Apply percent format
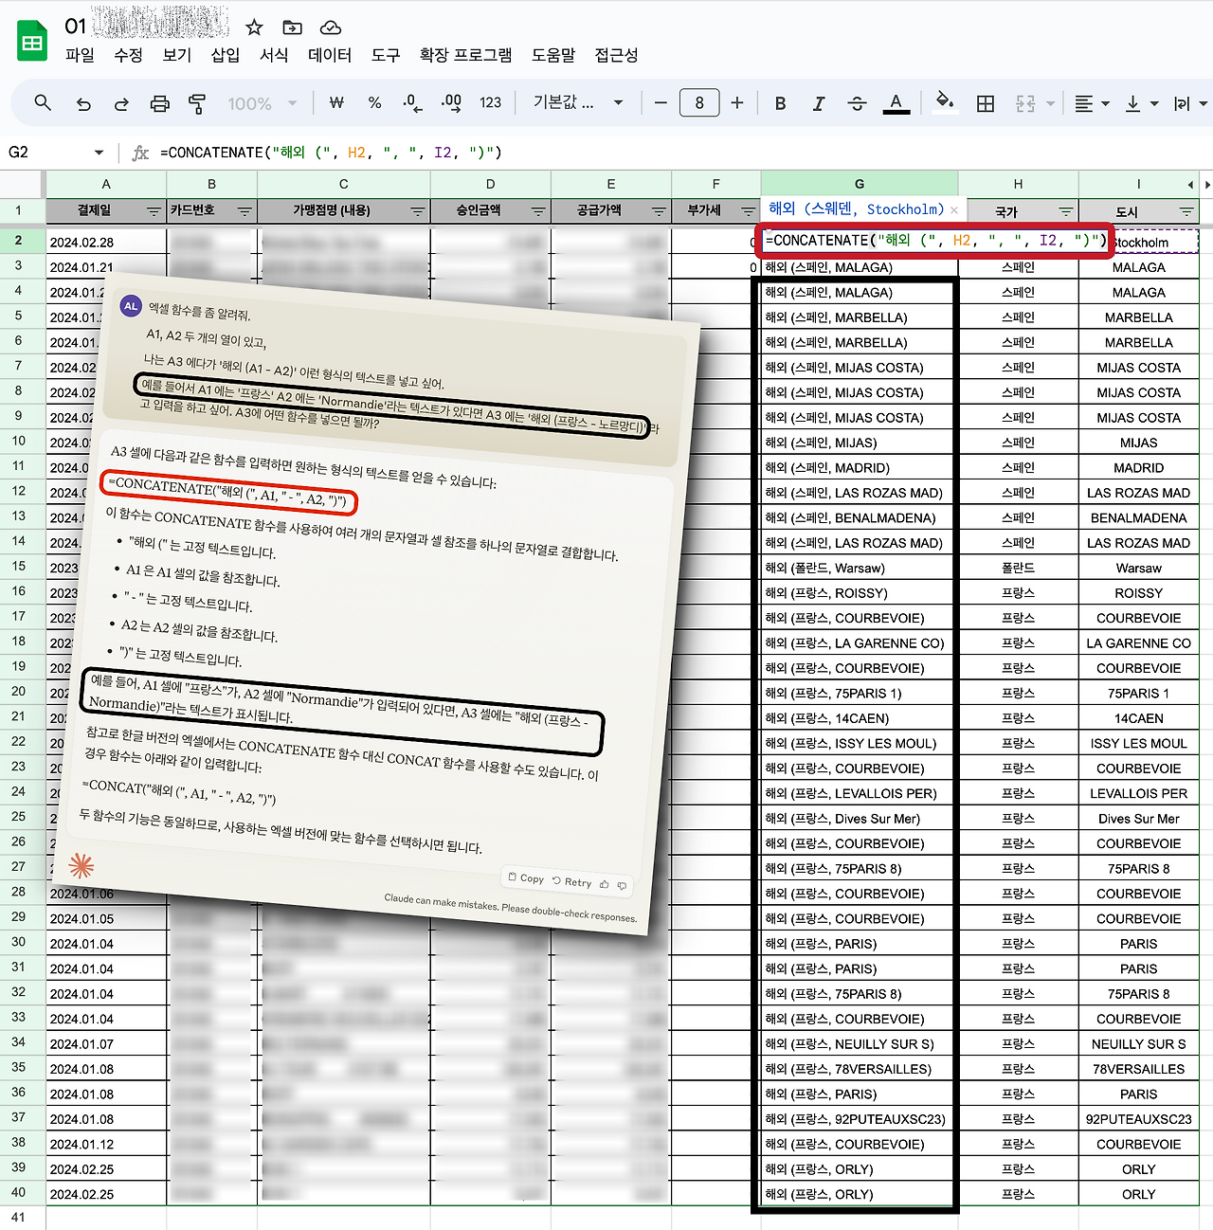The width and height of the screenshot is (1213, 1230). tap(374, 102)
